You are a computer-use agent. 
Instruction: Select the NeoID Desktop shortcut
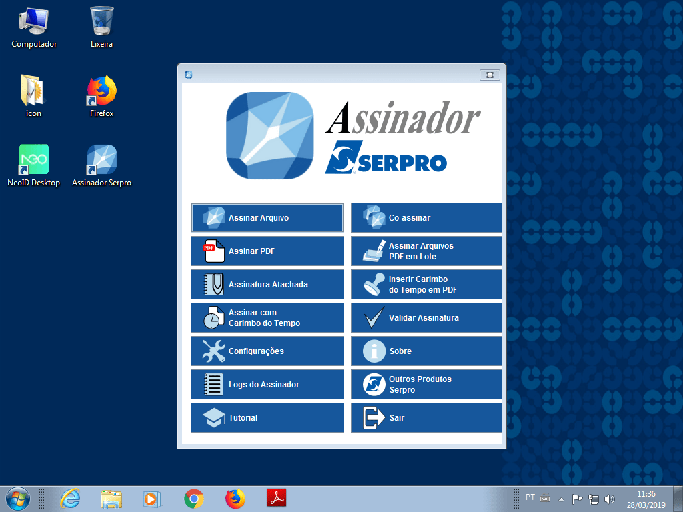33,165
